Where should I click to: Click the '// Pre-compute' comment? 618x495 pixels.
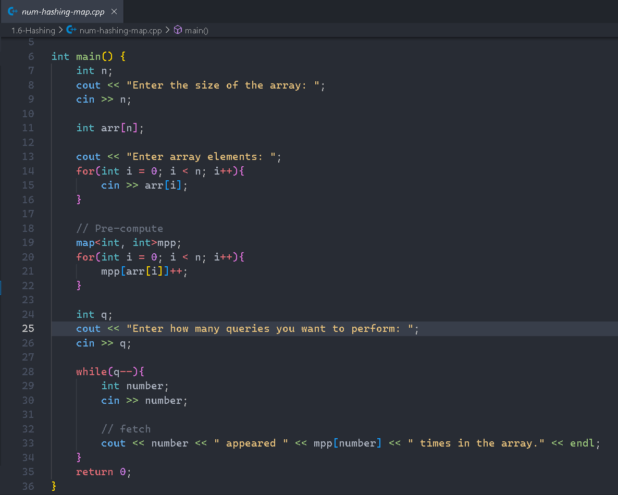[x=119, y=228]
